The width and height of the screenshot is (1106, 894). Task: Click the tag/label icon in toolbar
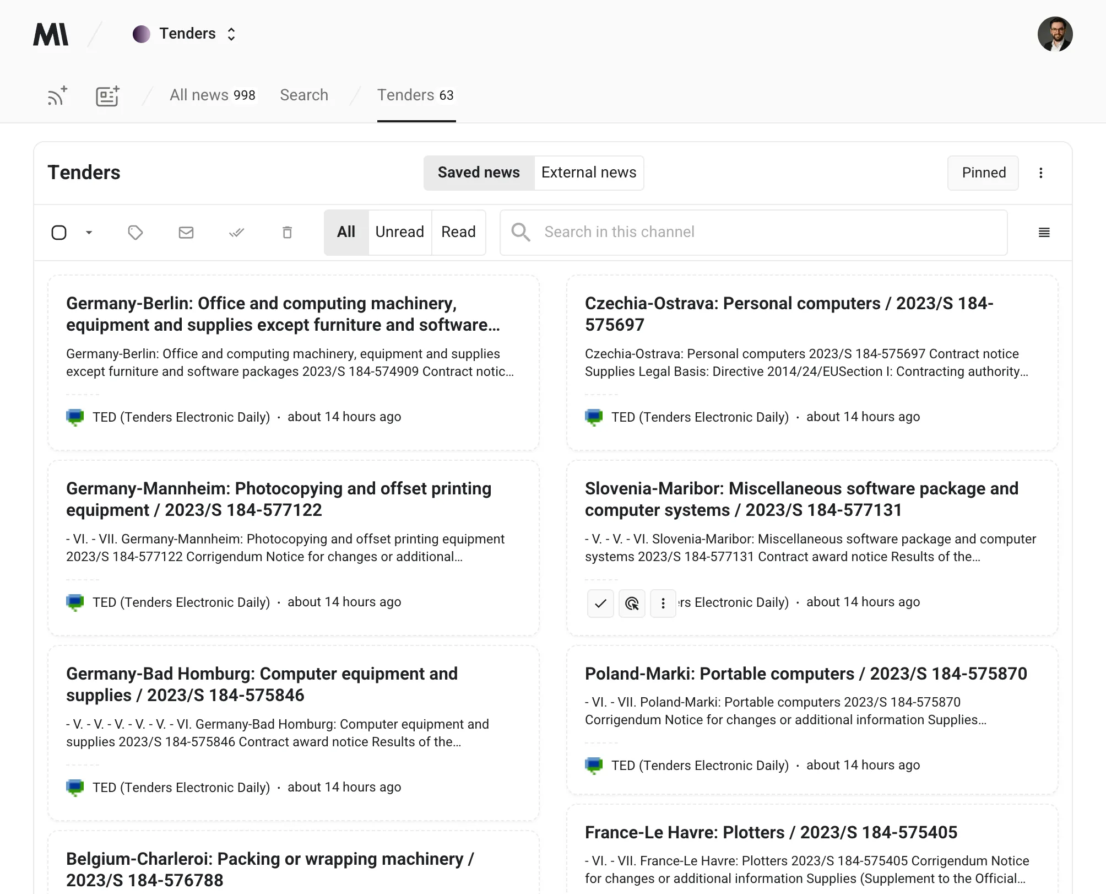tap(136, 231)
